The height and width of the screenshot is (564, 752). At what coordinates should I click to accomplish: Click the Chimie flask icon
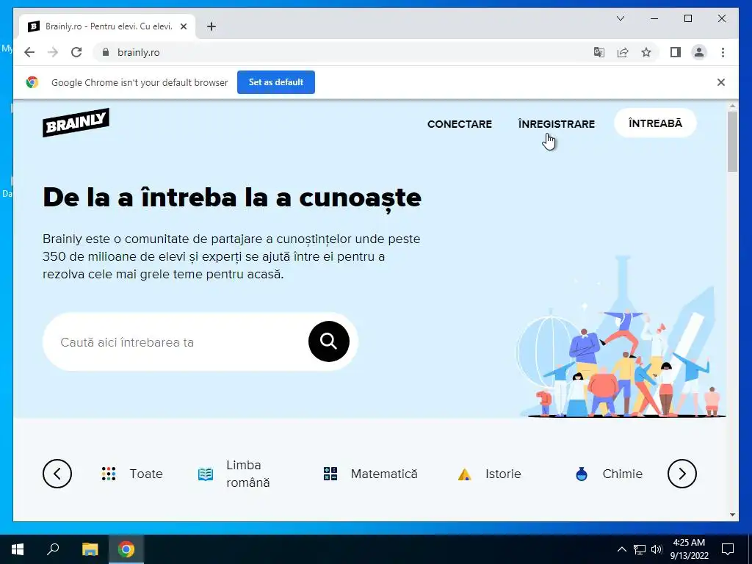point(582,474)
